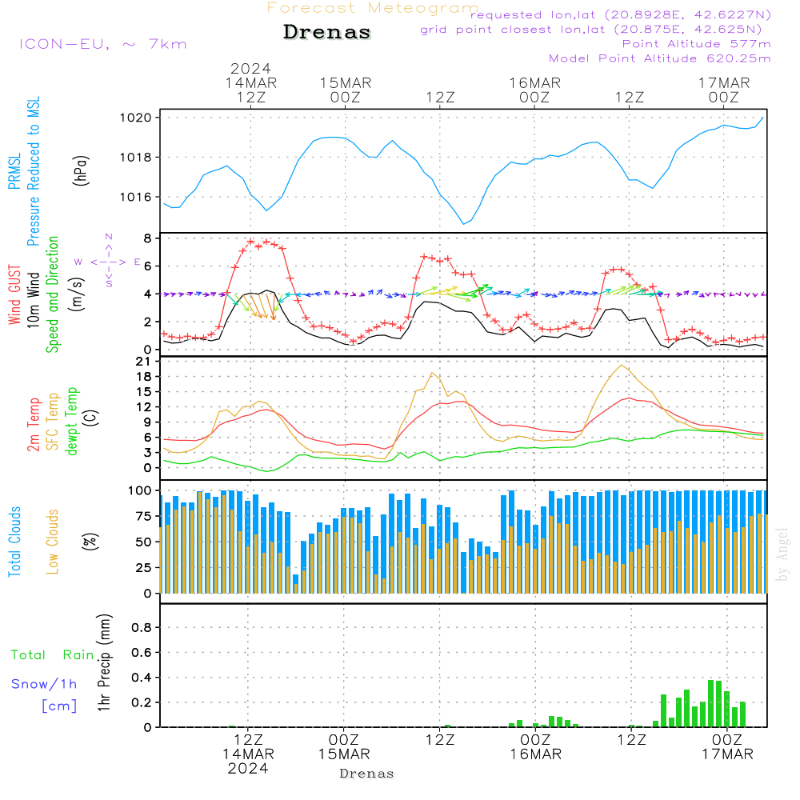Click the 8 wind speed axis value
This screenshot has width=800, height=800.
[x=147, y=238]
